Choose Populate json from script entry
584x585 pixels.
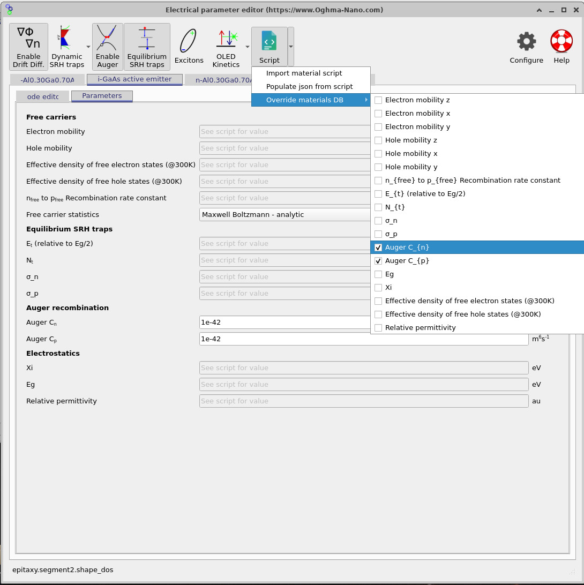pos(311,87)
